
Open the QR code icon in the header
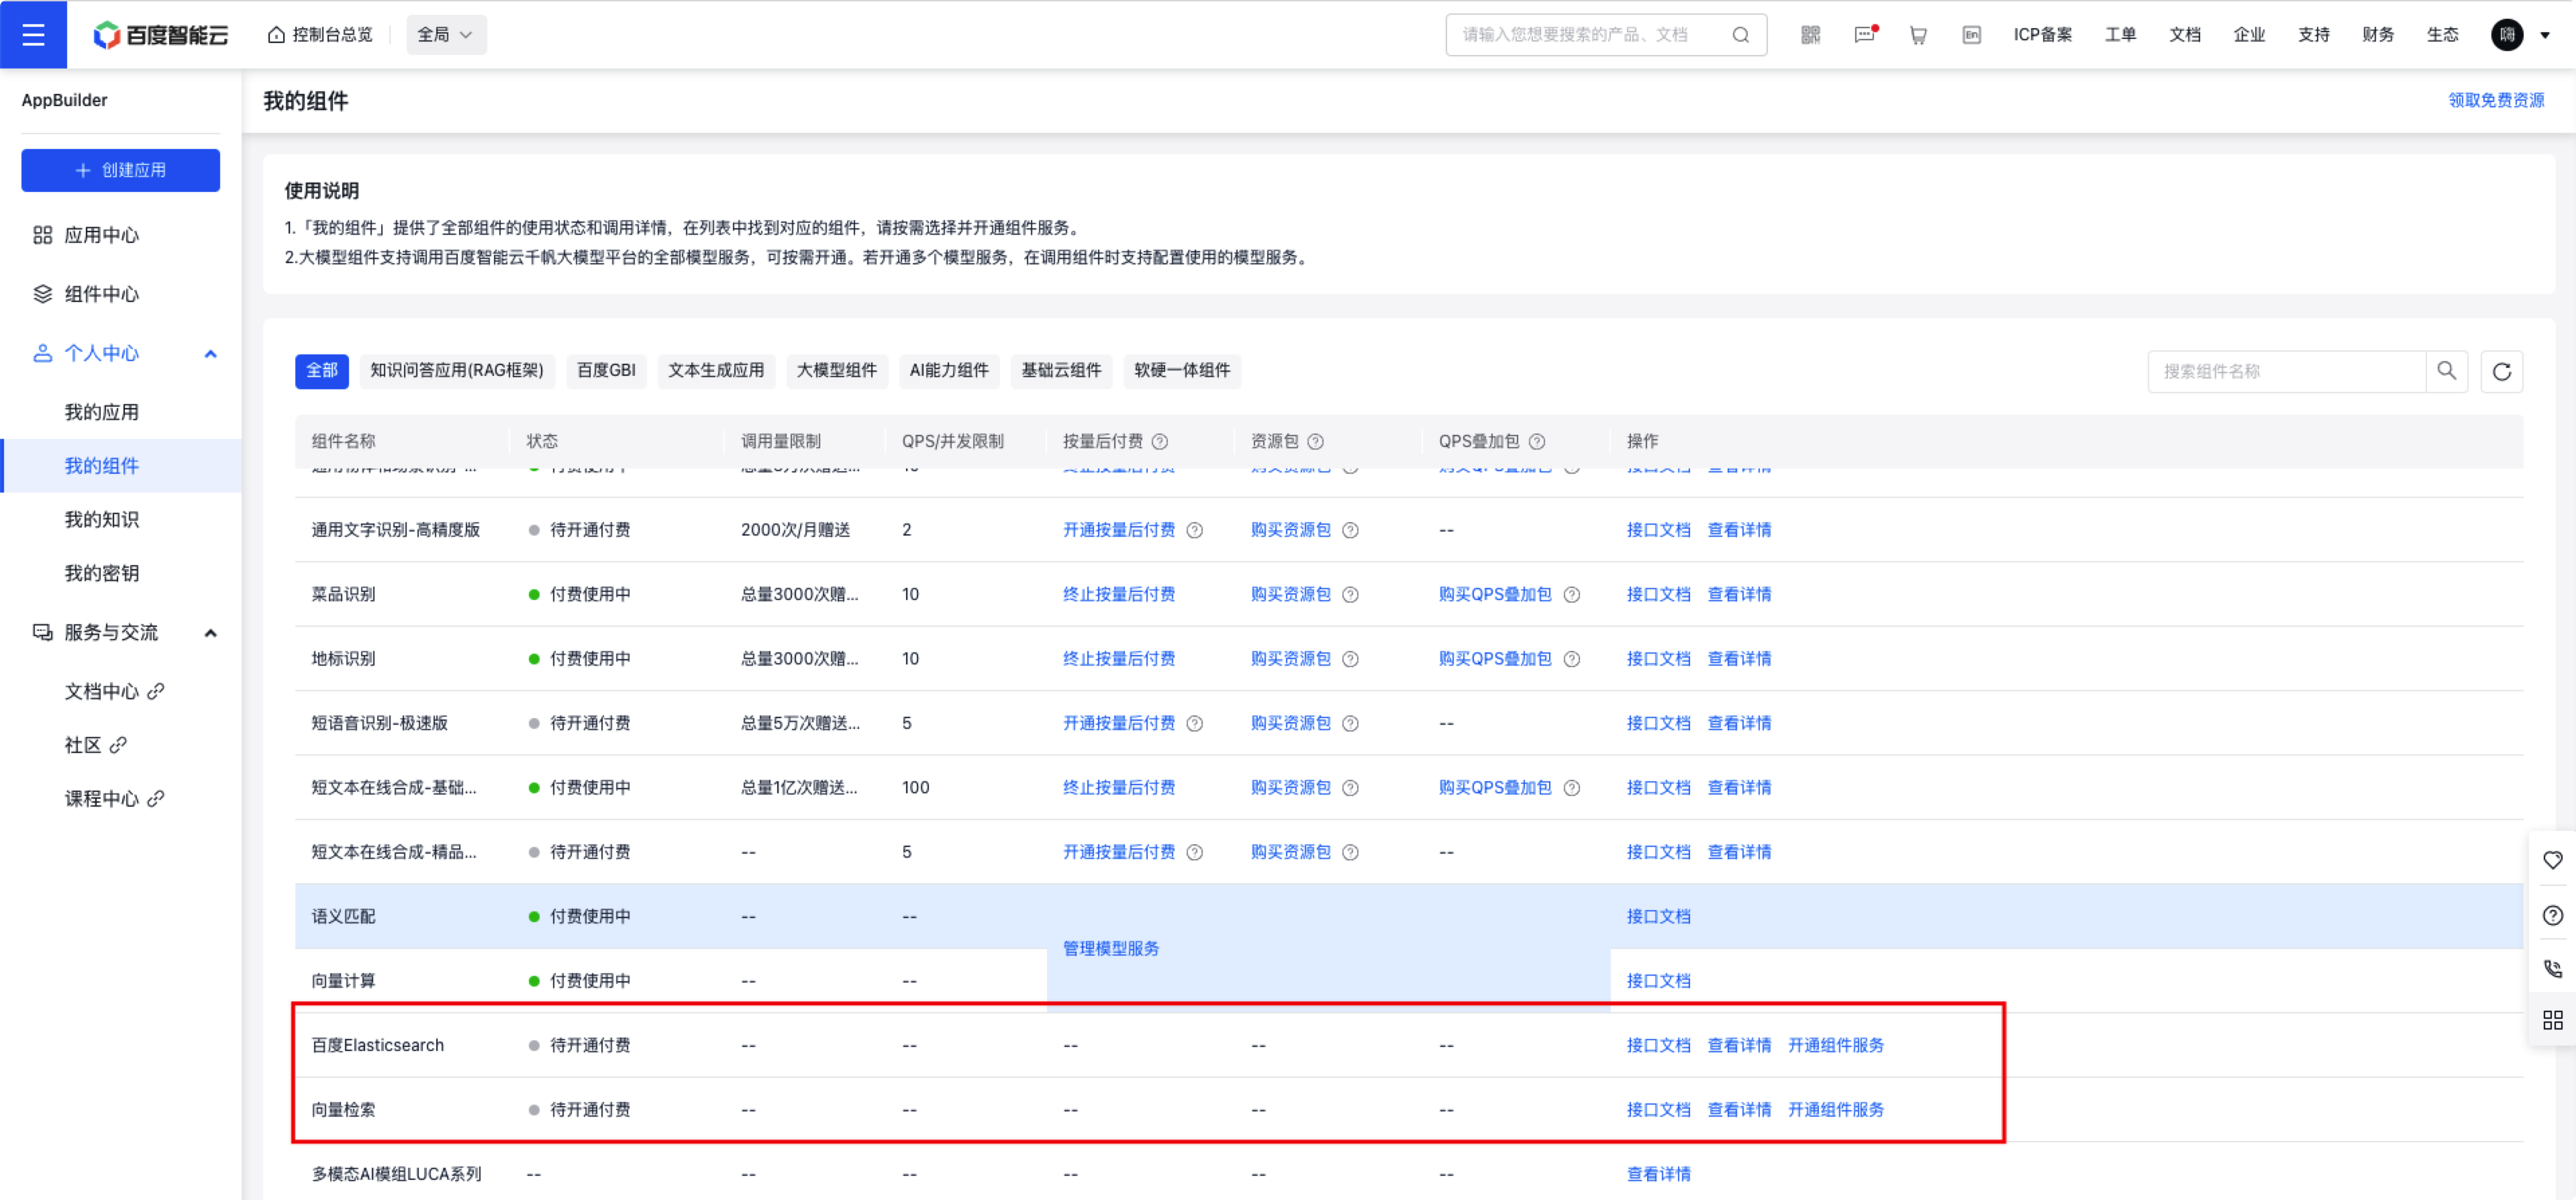tap(1811, 35)
